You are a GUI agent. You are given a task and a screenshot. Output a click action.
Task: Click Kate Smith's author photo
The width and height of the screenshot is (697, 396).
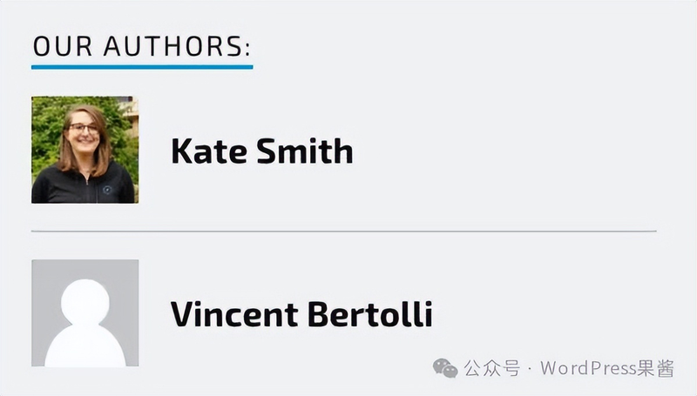click(85, 150)
